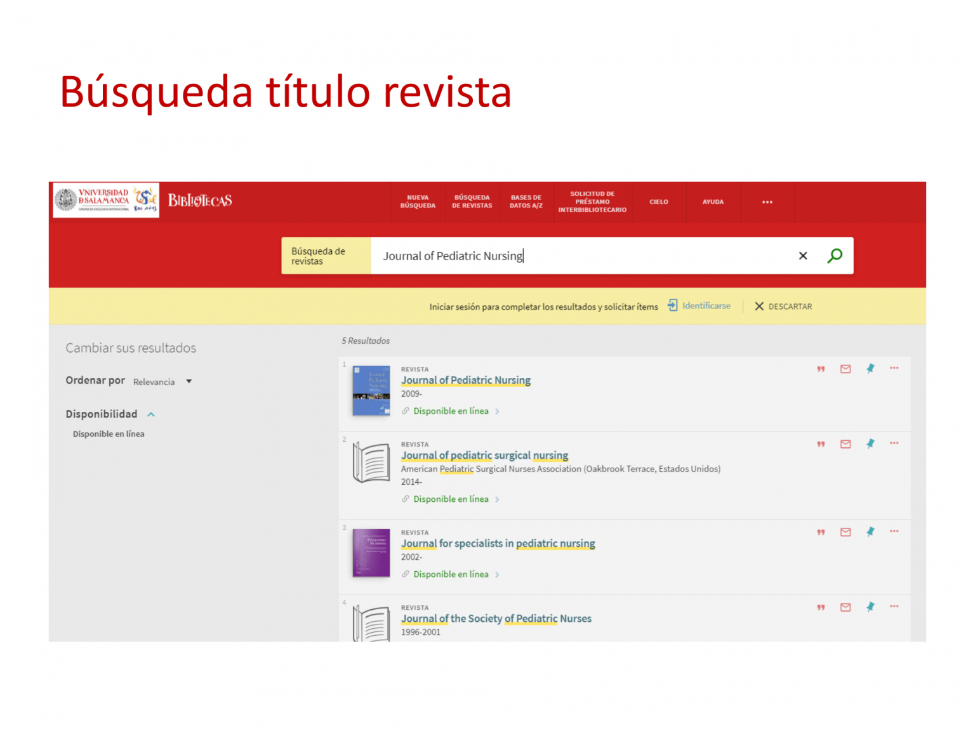Open Nueva Búsqueda in the top menu
The image size is (975, 731).
tap(418, 202)
